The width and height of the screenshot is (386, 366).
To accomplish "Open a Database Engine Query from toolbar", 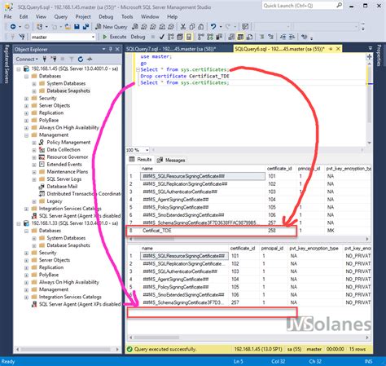I will [135, 27].
